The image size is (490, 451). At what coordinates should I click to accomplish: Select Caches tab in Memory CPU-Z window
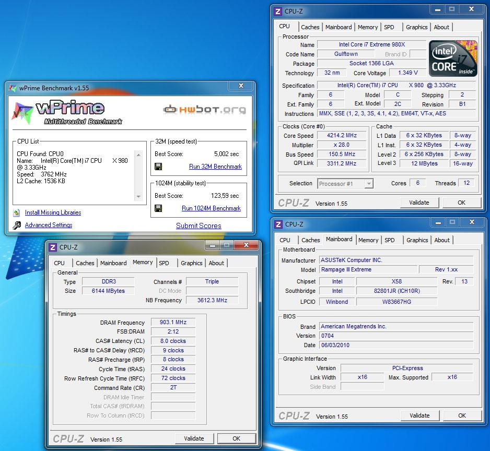click(x=85, y=263)
